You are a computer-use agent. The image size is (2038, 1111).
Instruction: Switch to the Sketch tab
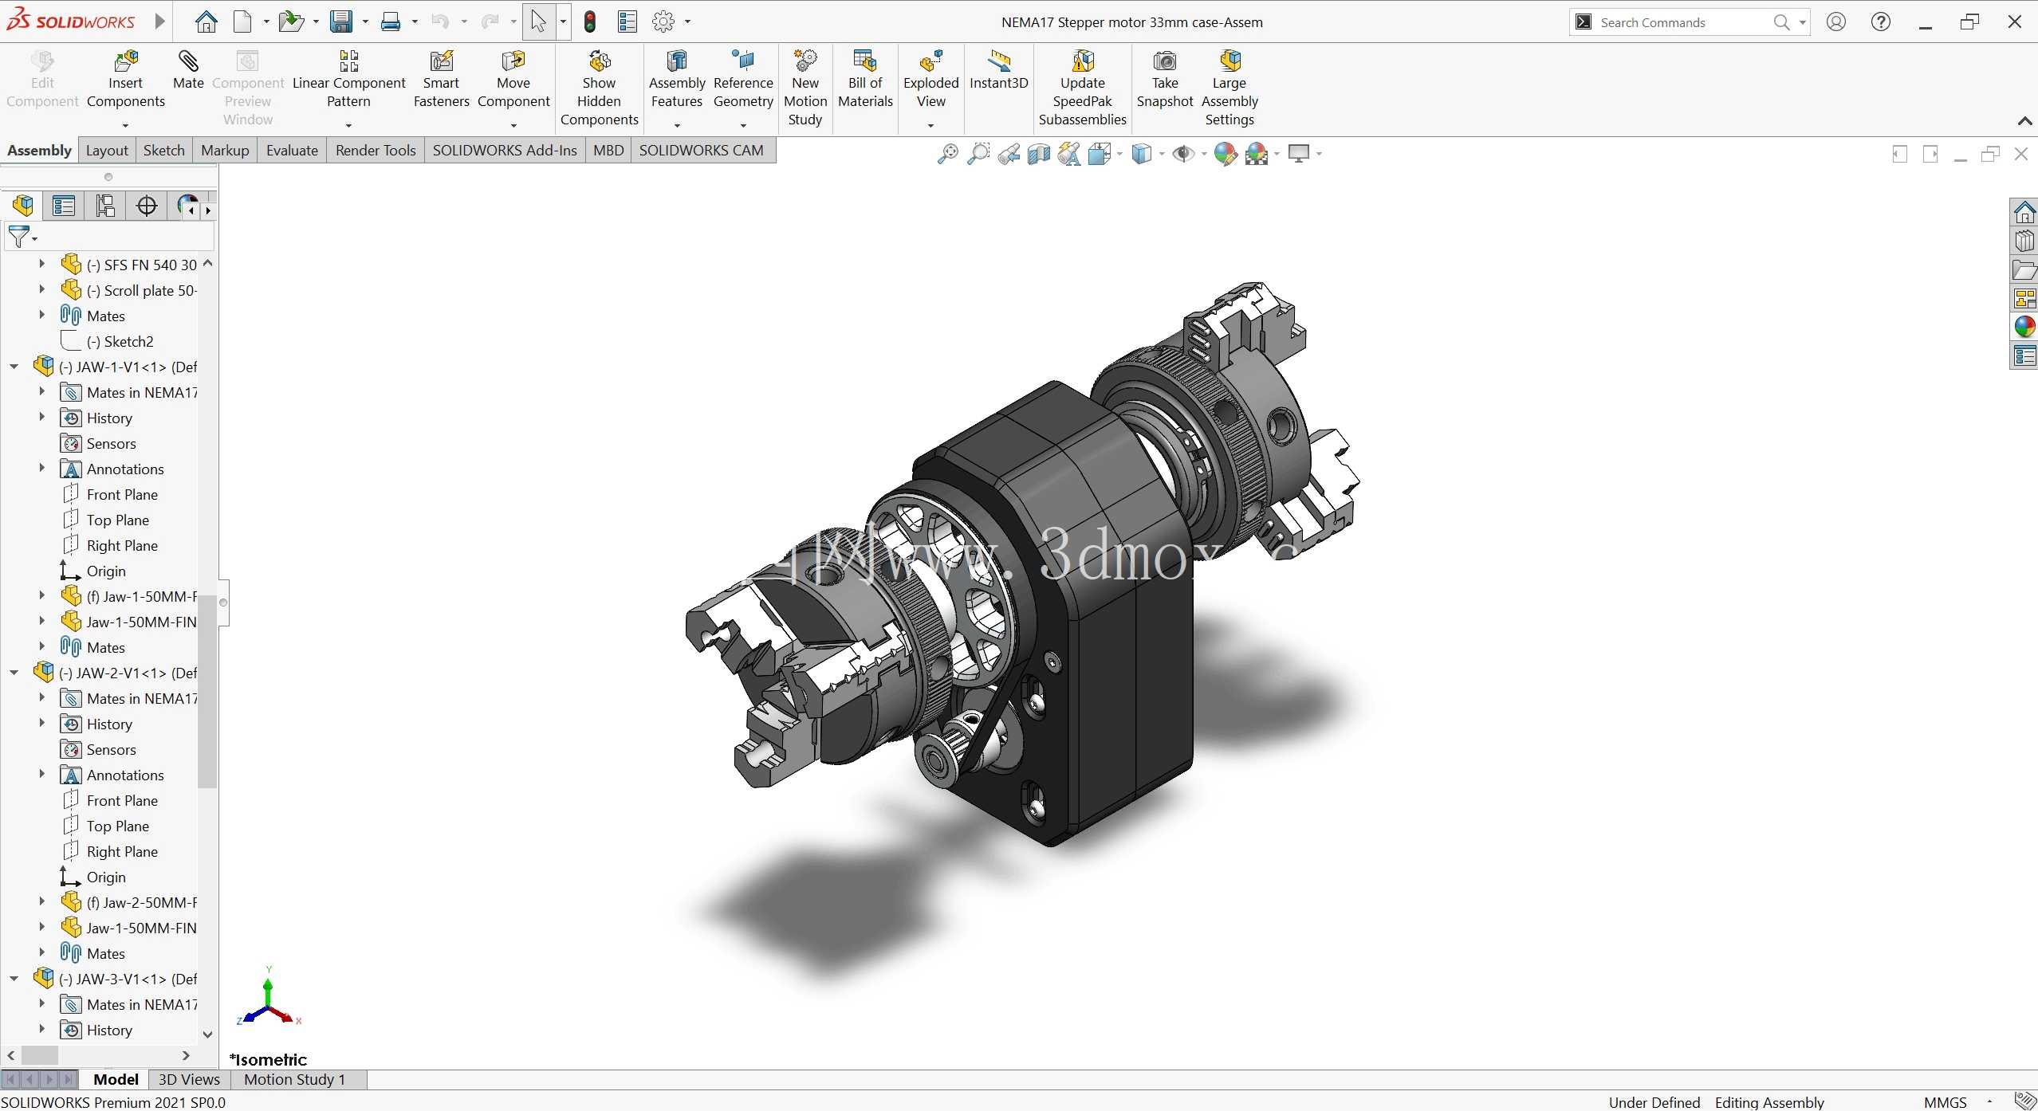click(x=164, y=150)
